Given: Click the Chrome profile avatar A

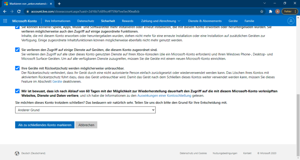Looking at the screenshot, I should pyautogui.click(x=277, y=11).
